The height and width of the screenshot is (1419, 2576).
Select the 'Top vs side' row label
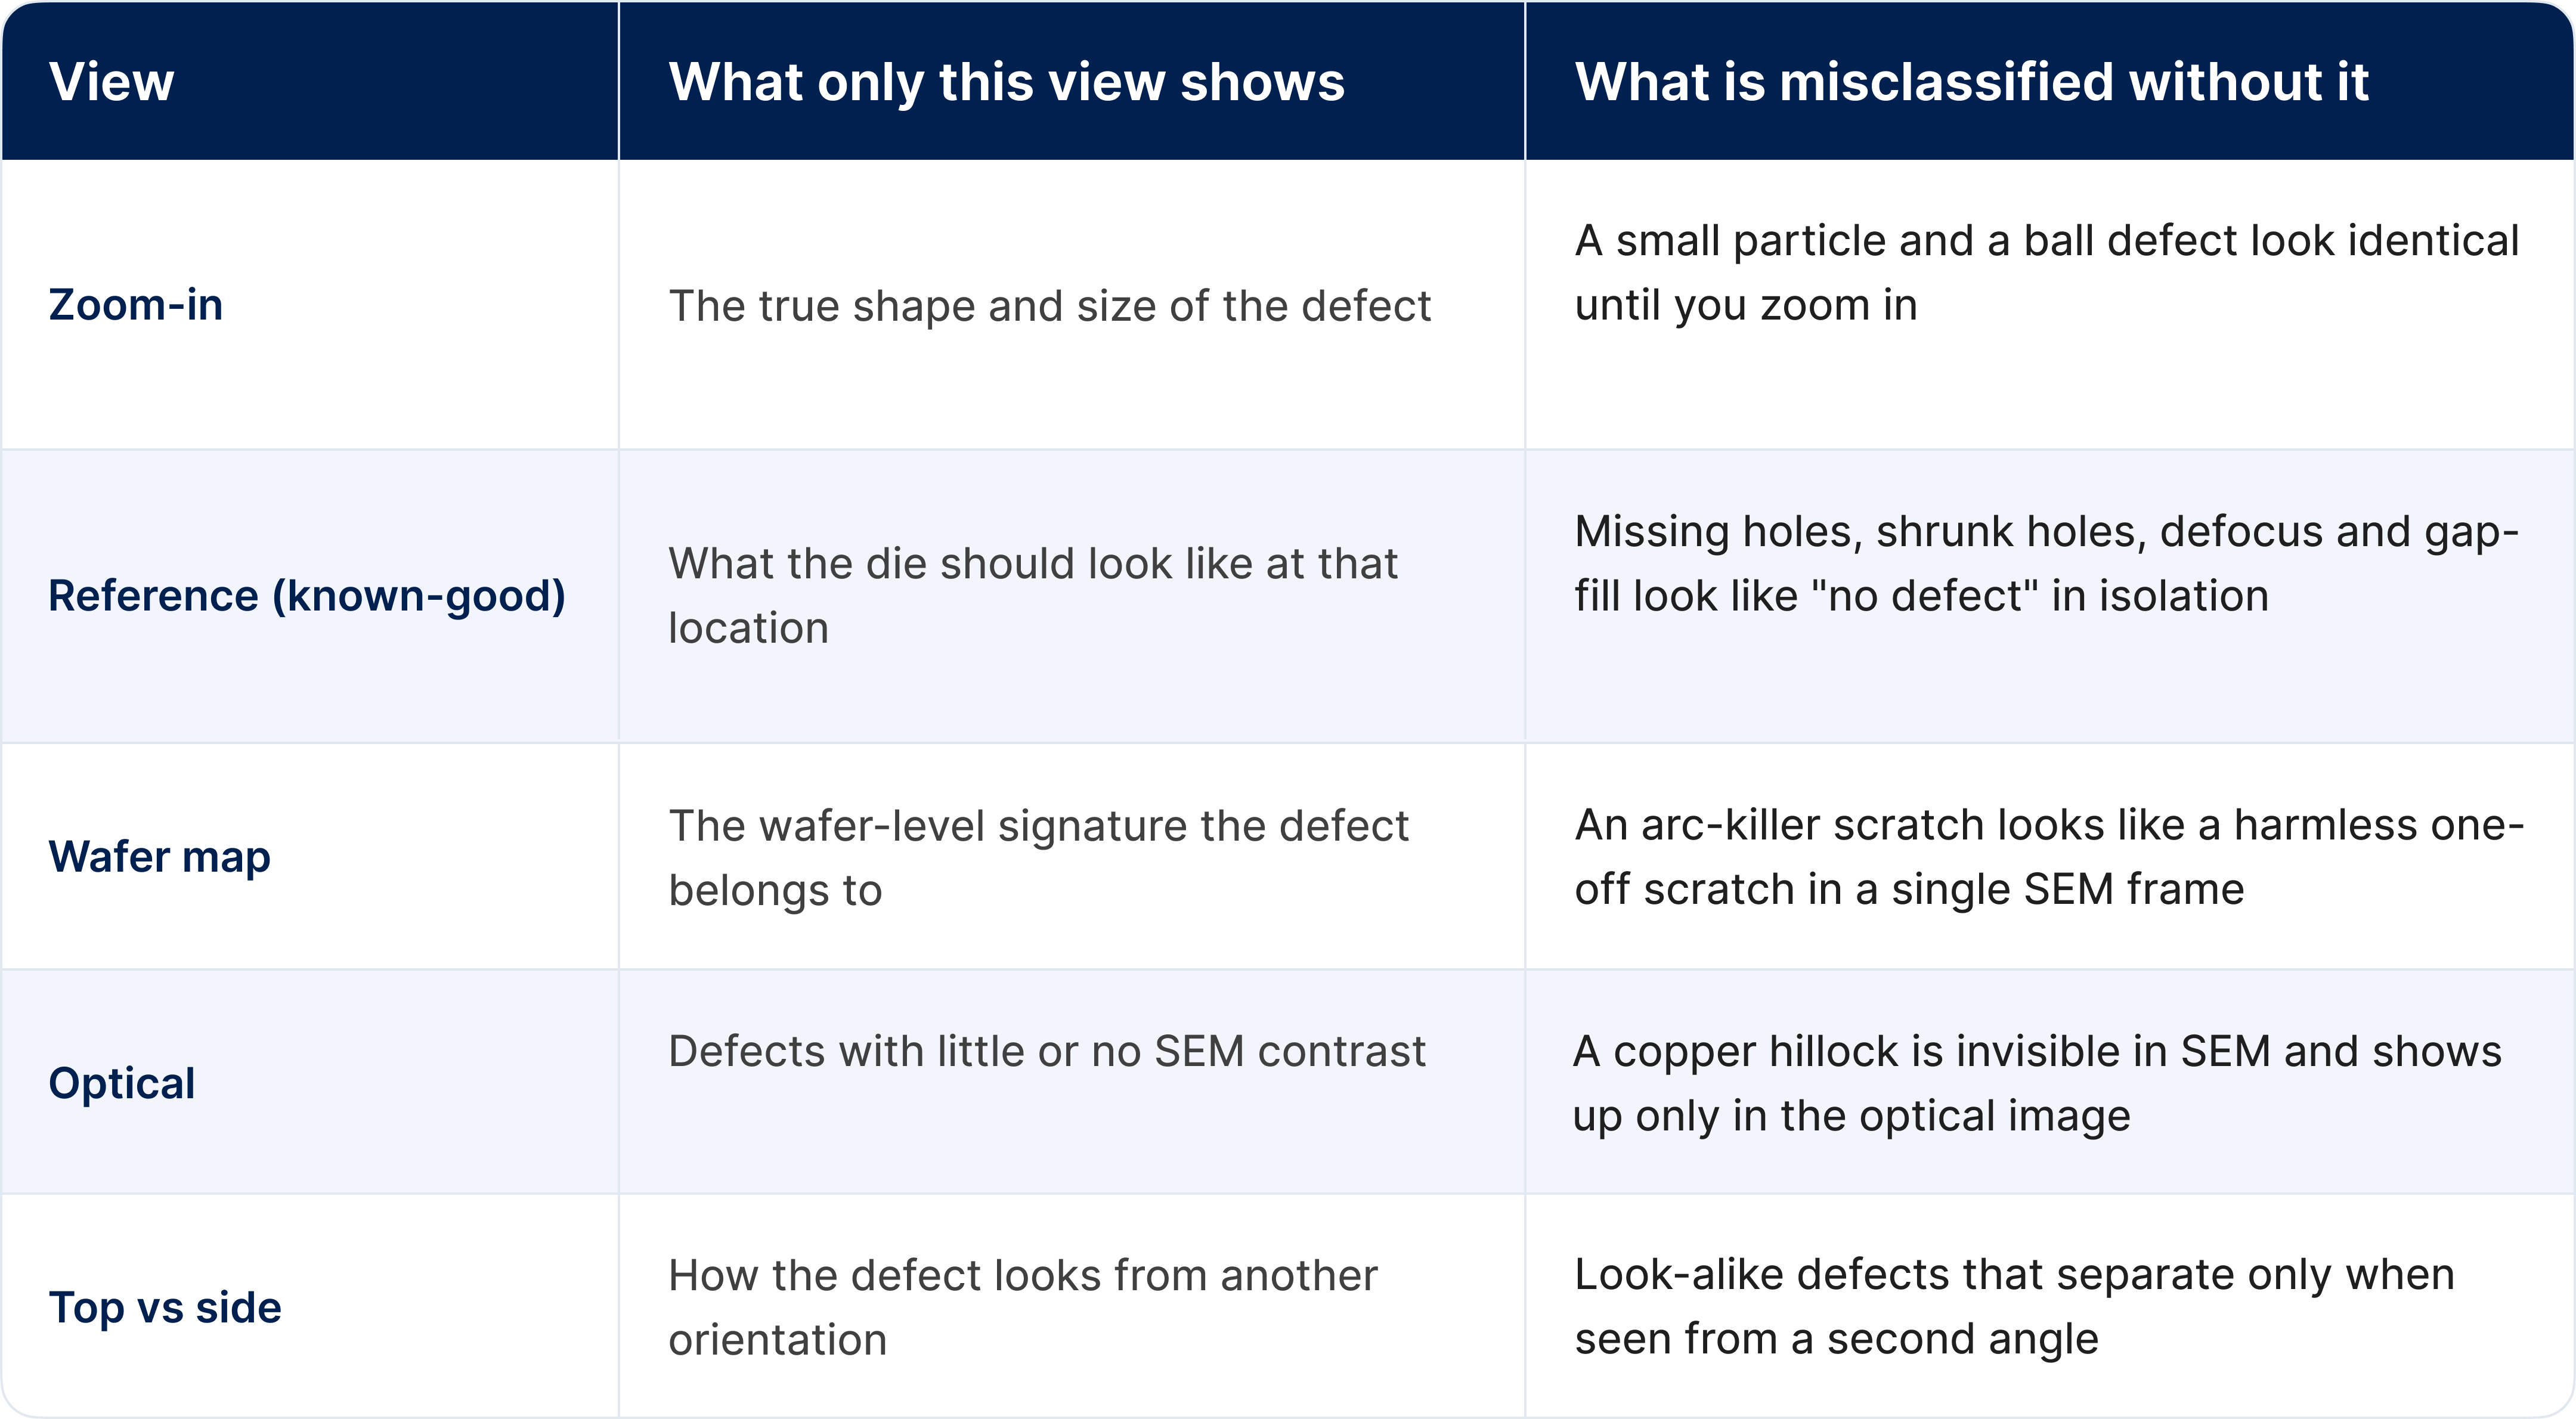165,1307
